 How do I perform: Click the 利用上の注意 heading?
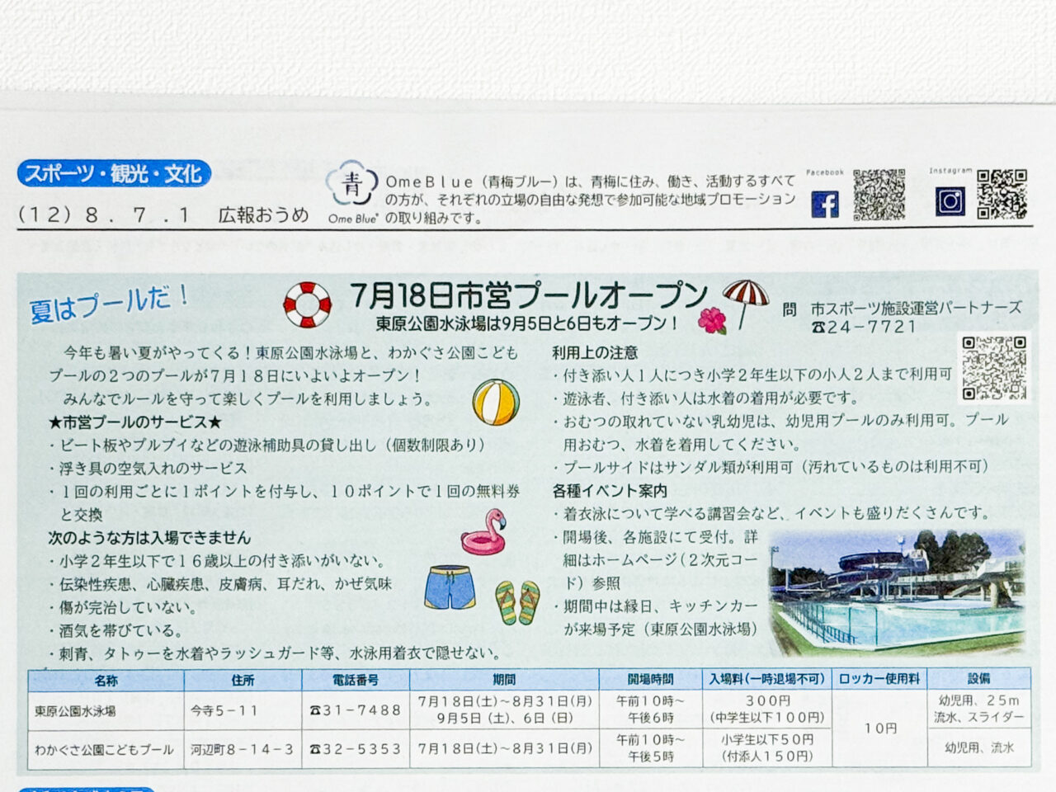pyautogui.click(x=595, y=352)
